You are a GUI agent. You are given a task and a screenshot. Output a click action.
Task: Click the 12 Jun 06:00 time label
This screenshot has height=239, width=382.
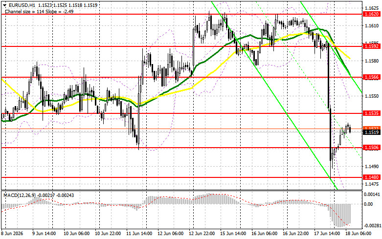tap(171, 234)
